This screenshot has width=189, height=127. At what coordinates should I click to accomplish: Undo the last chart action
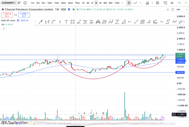pyautogui.click(x=180, y=3)
